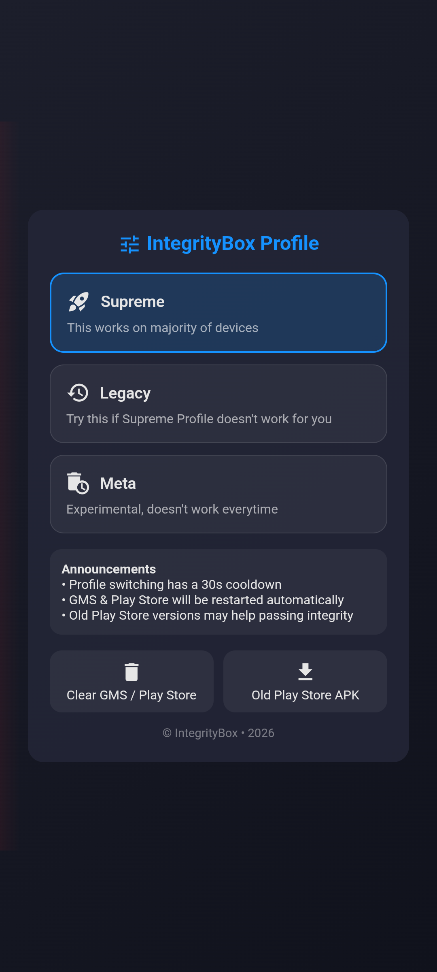This screenshot has height=972, width=437.
Task: Click the download arrow icon
Action: pyautogui.click(x=305, y=671)
